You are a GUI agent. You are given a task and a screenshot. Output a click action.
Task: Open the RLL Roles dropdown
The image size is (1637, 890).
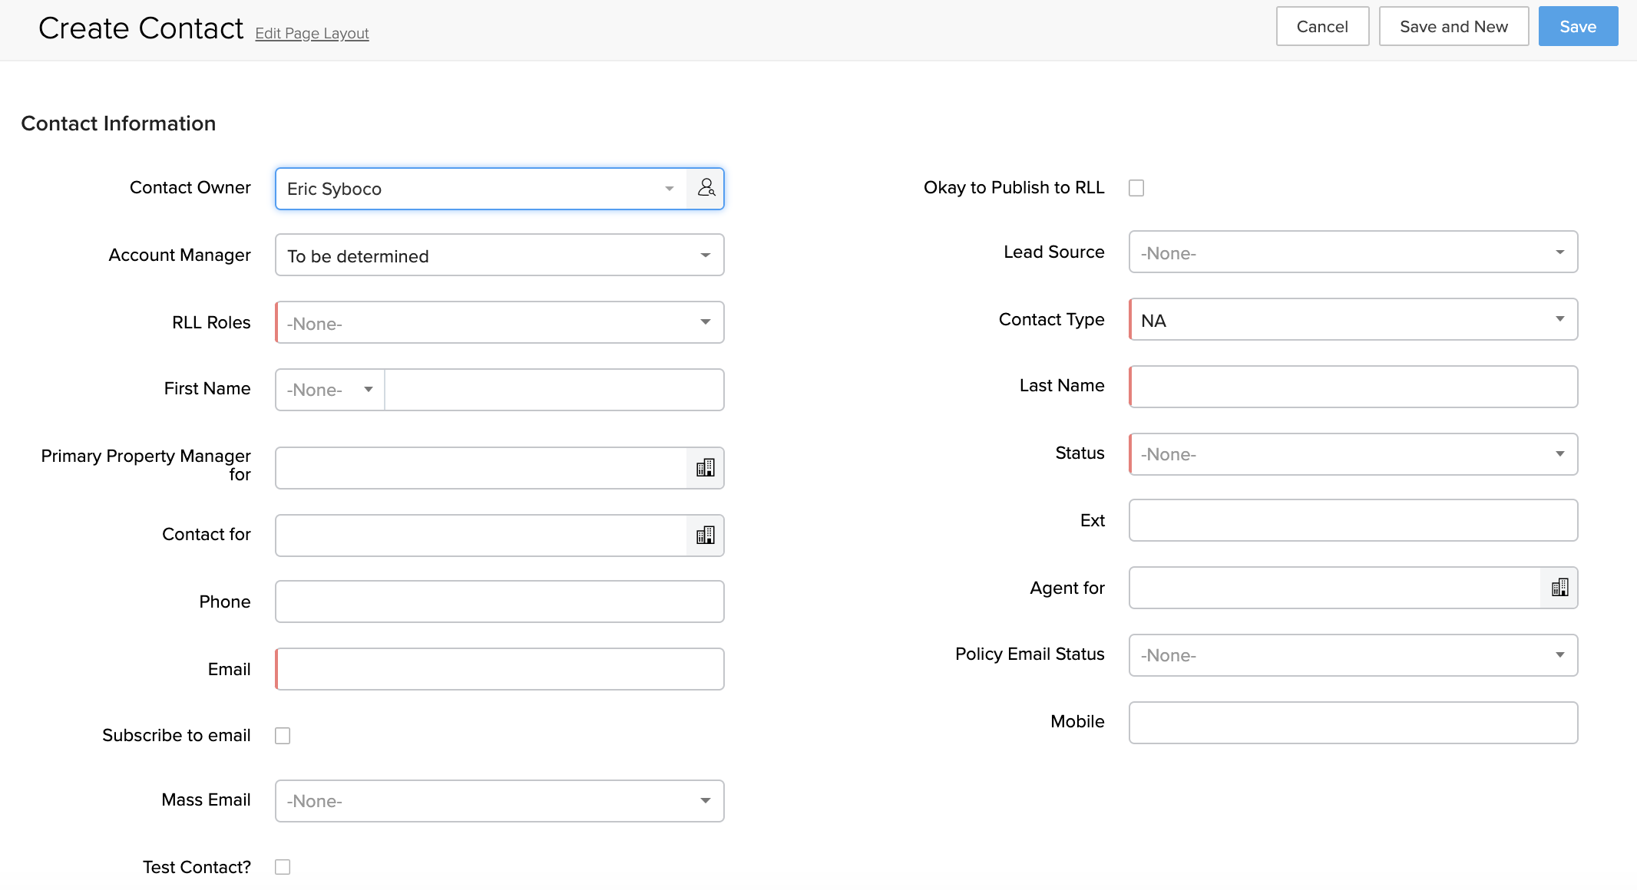click(x=499, y=323)
